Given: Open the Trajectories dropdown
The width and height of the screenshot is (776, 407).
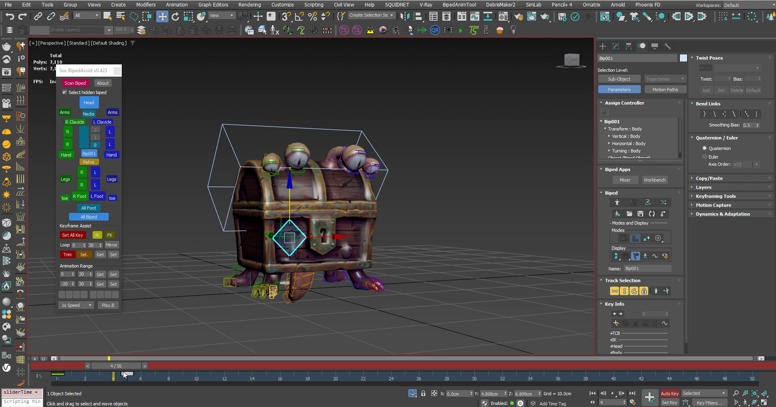Looking at the screenshot, I should point(664,79).
